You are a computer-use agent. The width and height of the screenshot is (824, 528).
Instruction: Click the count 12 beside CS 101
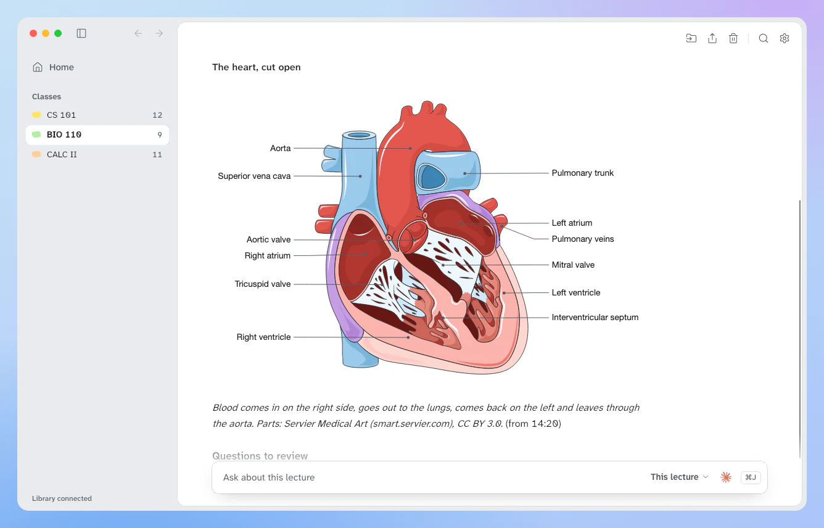coord(157,115)
